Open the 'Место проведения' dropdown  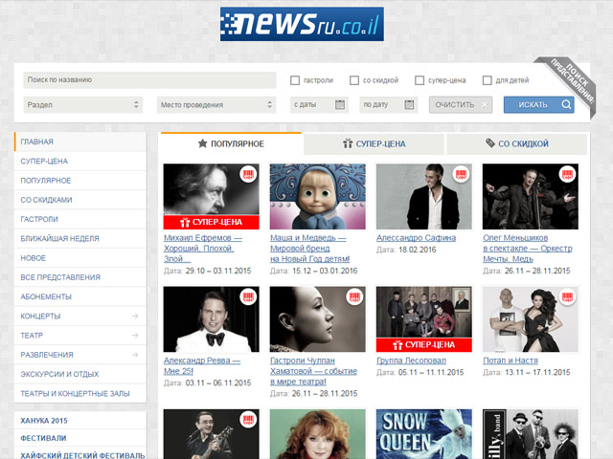(x=216, y=104)
